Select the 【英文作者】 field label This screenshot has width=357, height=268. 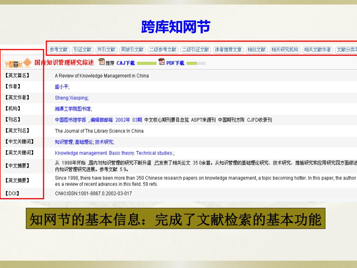17,97
